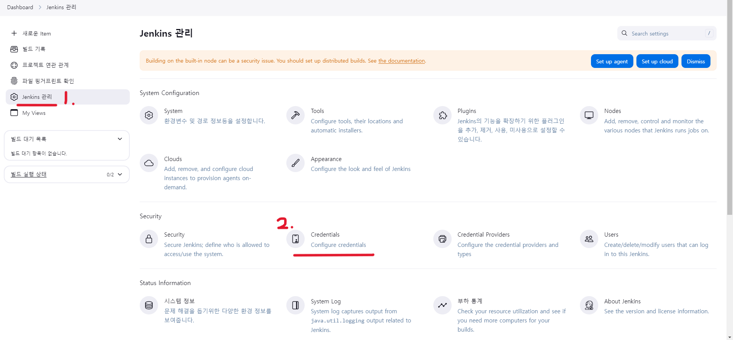Click the fingerprint icon in sidebar

(x=14, y=81)
